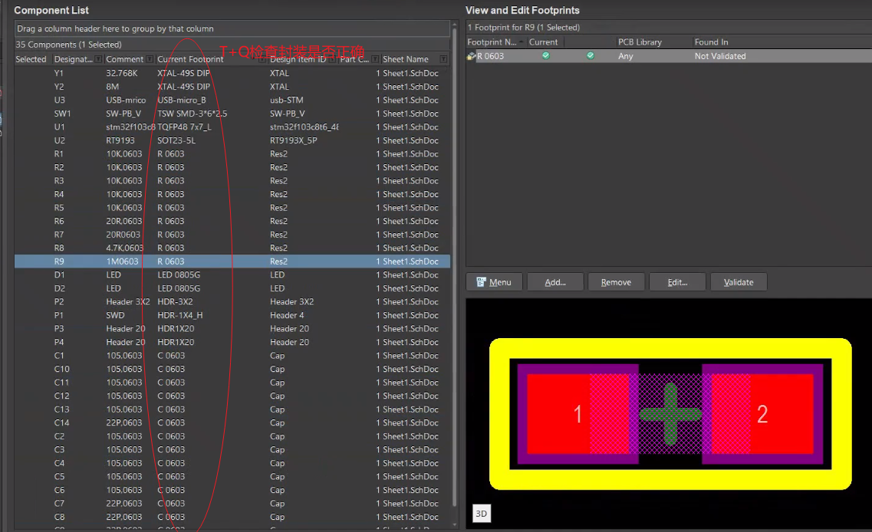Select the C7 22P capacitor row
The width and height of the screenshot is (872, 532).
[x=232, y=503]
